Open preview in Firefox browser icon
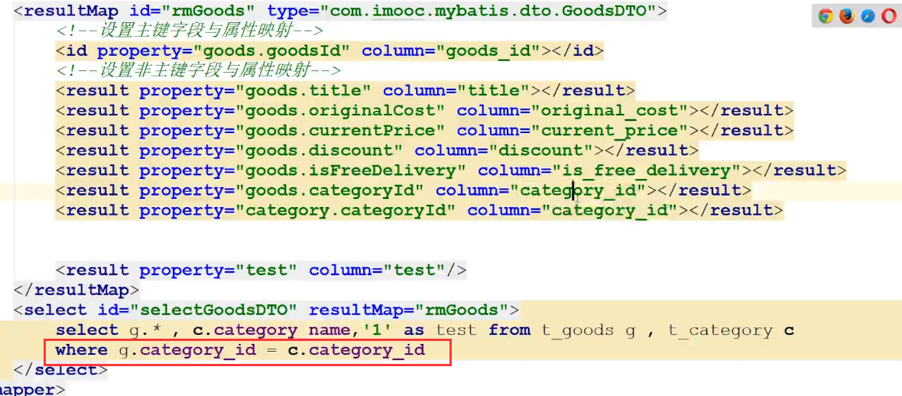The width and height of the screenshot is (902, 396). click(847, 17)
